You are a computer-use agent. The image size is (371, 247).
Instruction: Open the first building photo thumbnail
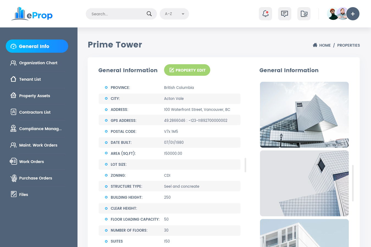(x=304, y=115)
